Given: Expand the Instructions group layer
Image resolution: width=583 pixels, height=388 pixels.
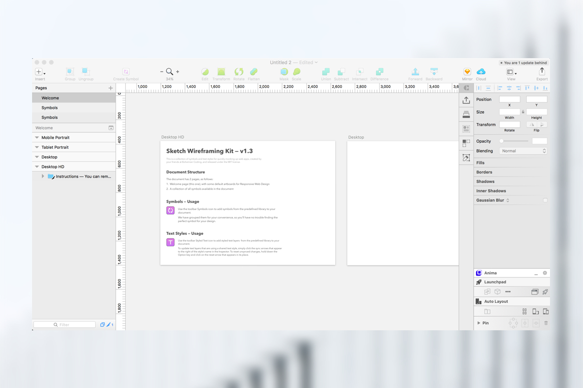Looking at the screenshot, I should (43, 177).
